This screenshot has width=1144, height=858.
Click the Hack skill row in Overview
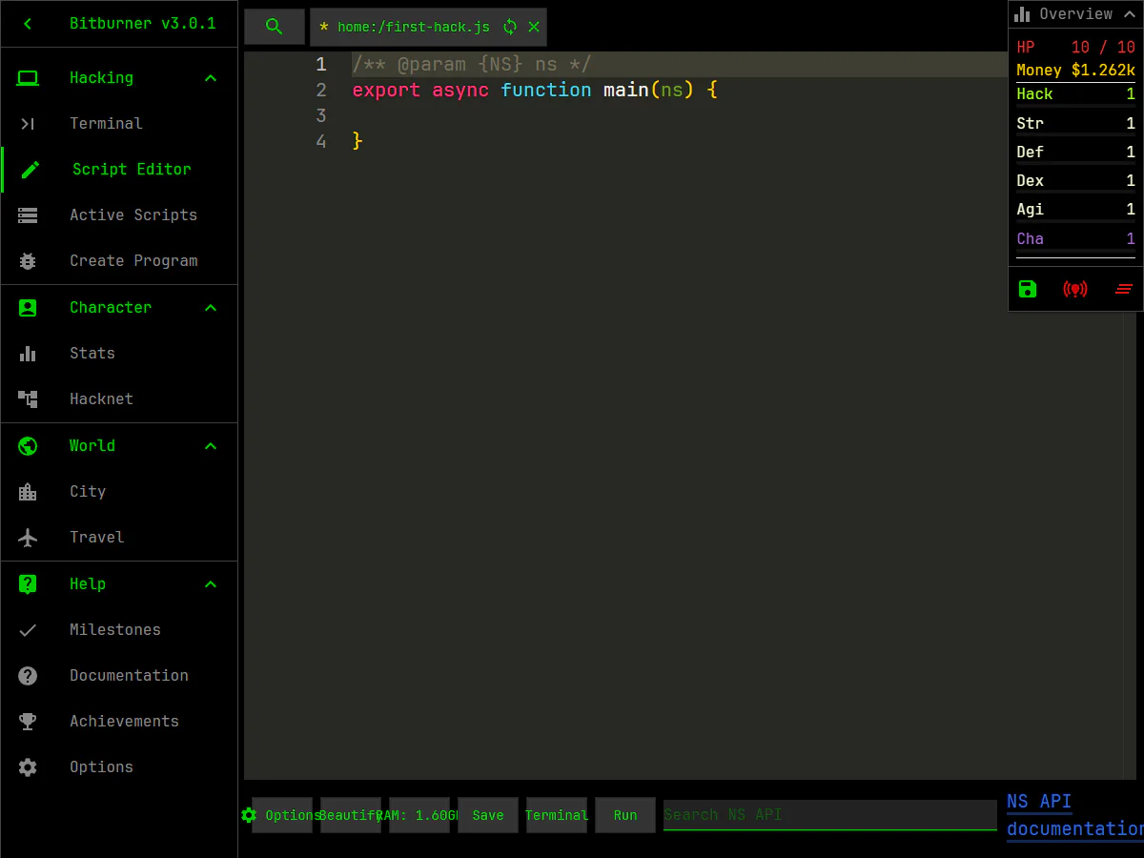1076,94
